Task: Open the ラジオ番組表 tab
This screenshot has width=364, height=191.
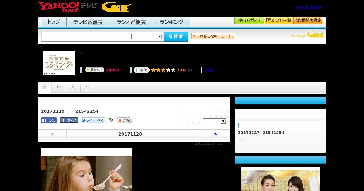Action: (131, 22)
